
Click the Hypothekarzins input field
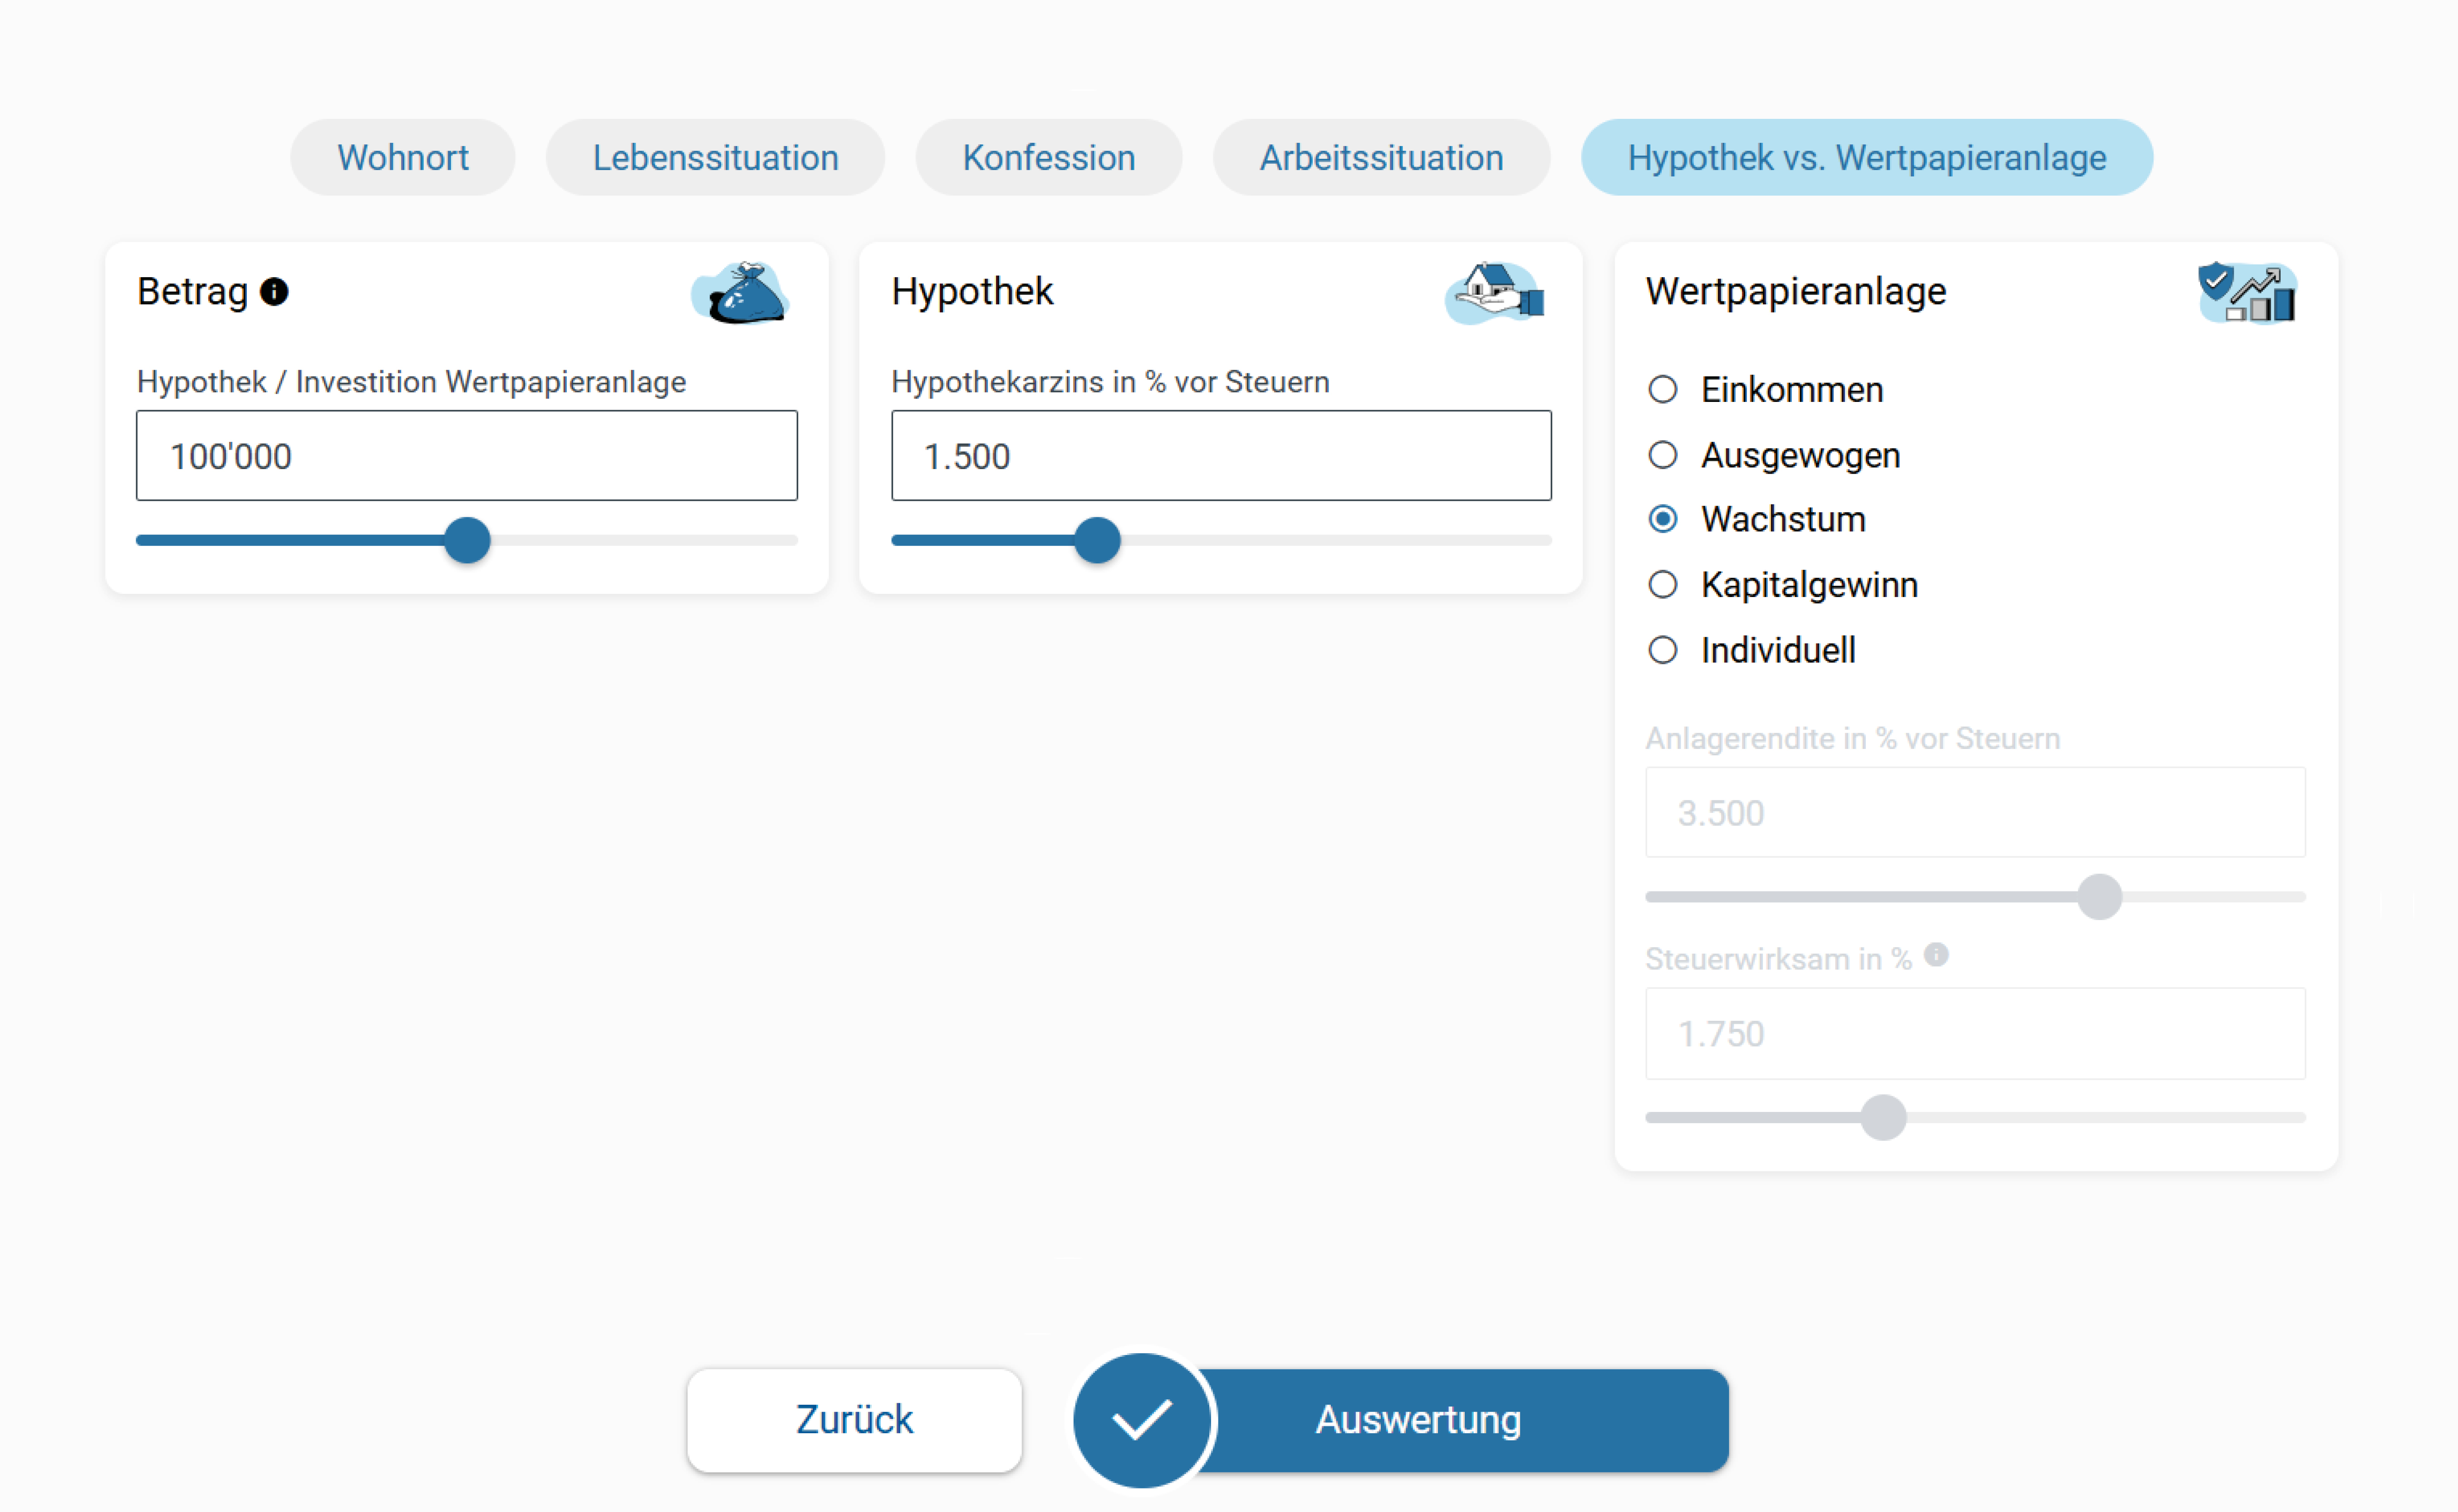pyautogui.click(x=1220, y=456)
